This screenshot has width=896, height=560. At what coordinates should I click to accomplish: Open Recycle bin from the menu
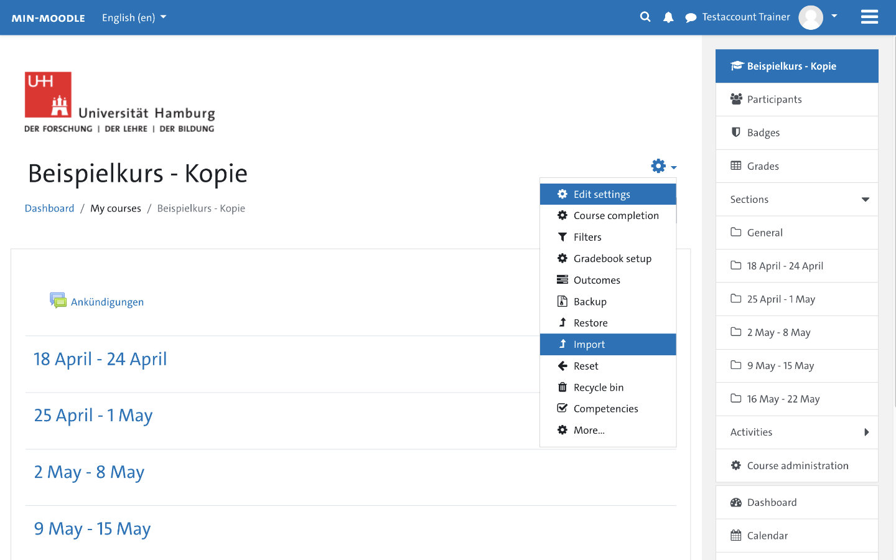(608, 387)
